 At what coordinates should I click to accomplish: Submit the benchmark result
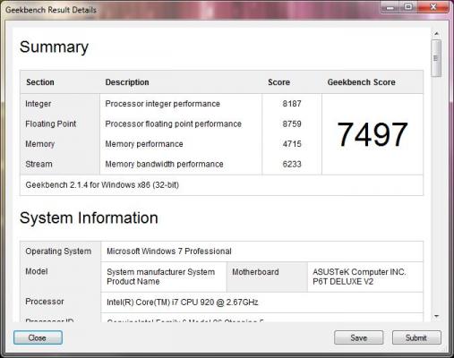point(416,337)
